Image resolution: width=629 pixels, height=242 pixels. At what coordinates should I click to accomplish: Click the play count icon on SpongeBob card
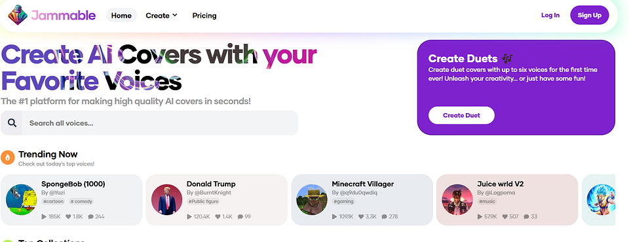44,216
